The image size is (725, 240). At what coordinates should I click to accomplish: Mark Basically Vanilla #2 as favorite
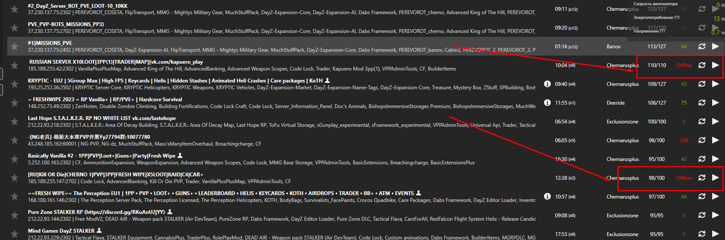click(15, 159)
